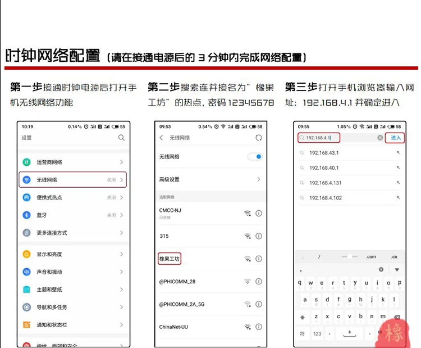Select the ChinaNet-UU network
Image resolution: width=421 pixels, height=348 pixels.
210,327
